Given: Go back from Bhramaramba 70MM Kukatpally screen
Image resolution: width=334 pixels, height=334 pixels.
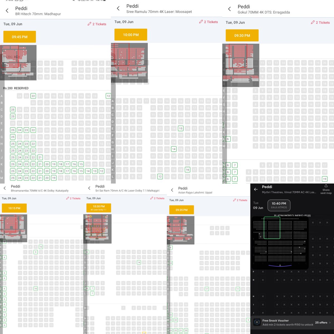Looking at the screenshot, I should click(x=5, y=188).
